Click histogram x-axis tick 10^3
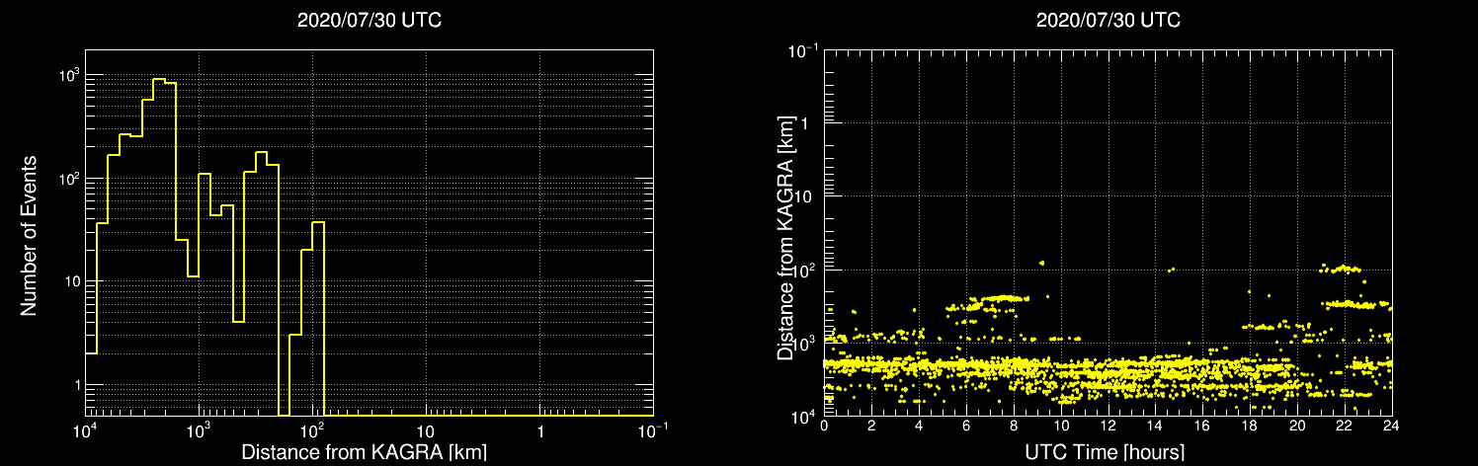The height and width of the screenshot is (466, 1478). pyautogui.click(x=200, y=430)
